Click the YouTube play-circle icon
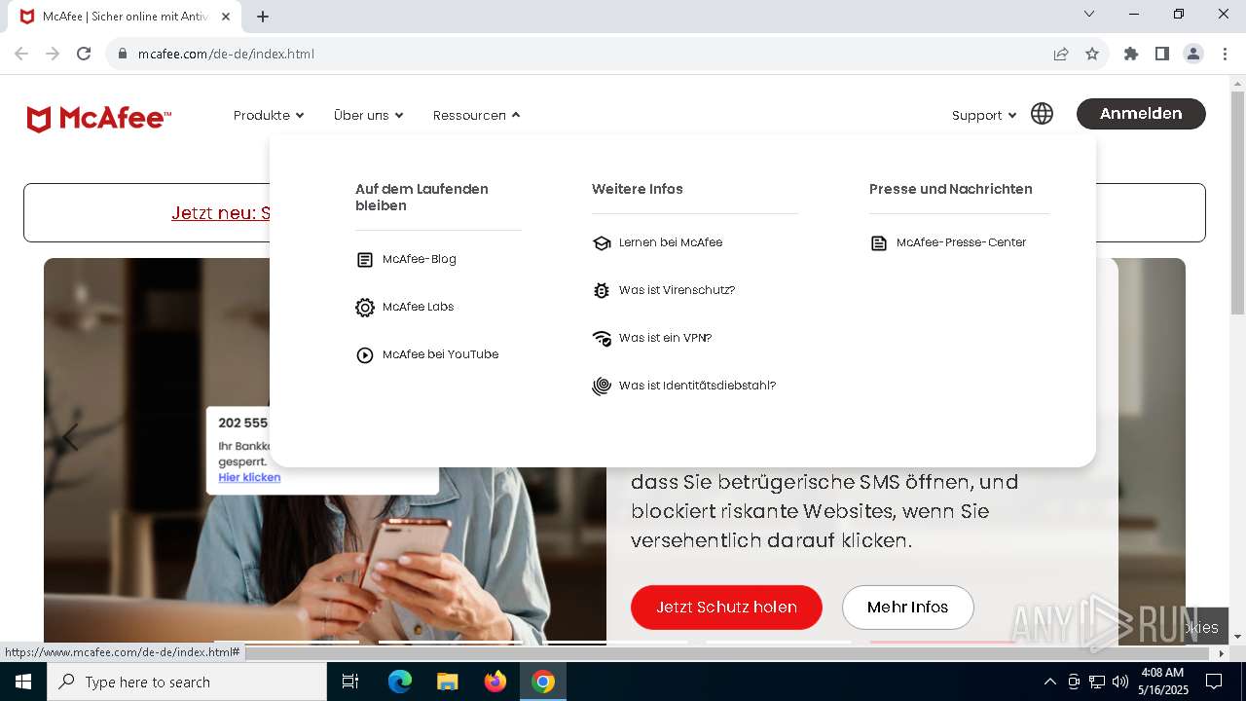 coord(365,355)
